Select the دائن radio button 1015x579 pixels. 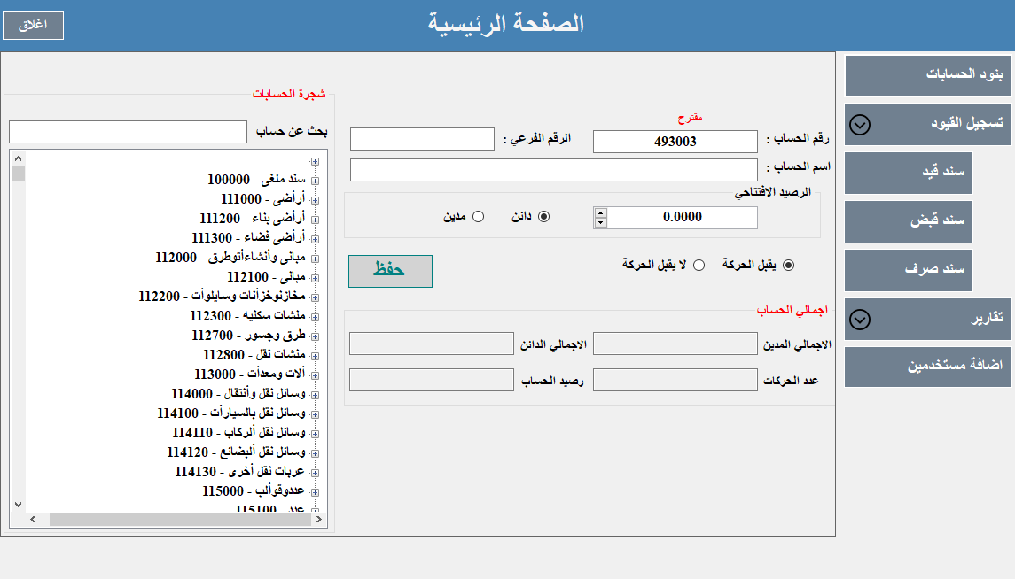tap(543, 217)
